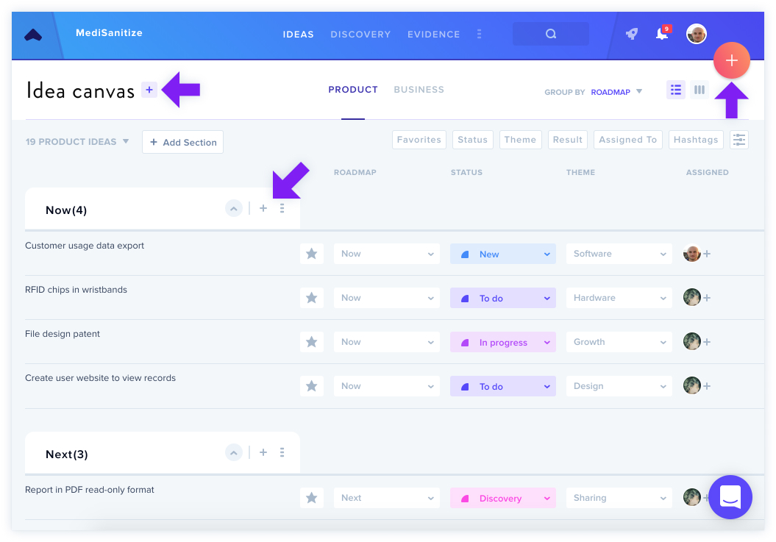The height and width of the screenshot is (542, 776).
Task: Favorite Customer usage data export
Action: 312,254
